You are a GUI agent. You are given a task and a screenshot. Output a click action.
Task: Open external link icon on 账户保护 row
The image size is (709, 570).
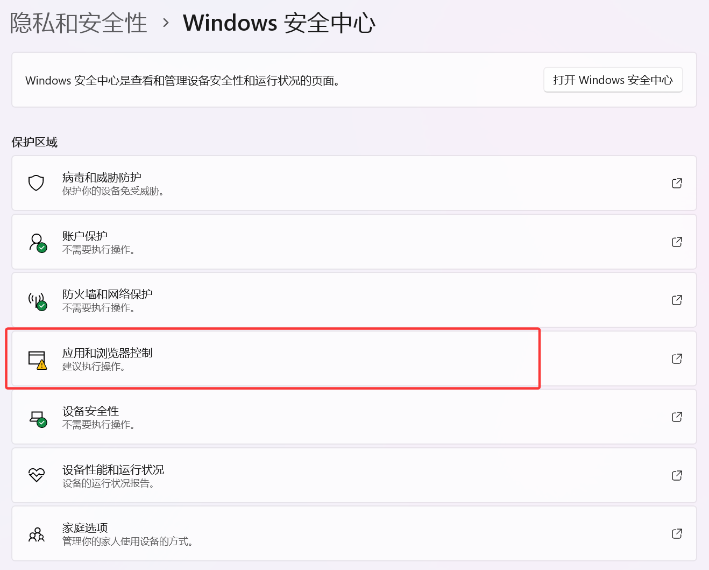pyautogui.click(x=677, y=242)
